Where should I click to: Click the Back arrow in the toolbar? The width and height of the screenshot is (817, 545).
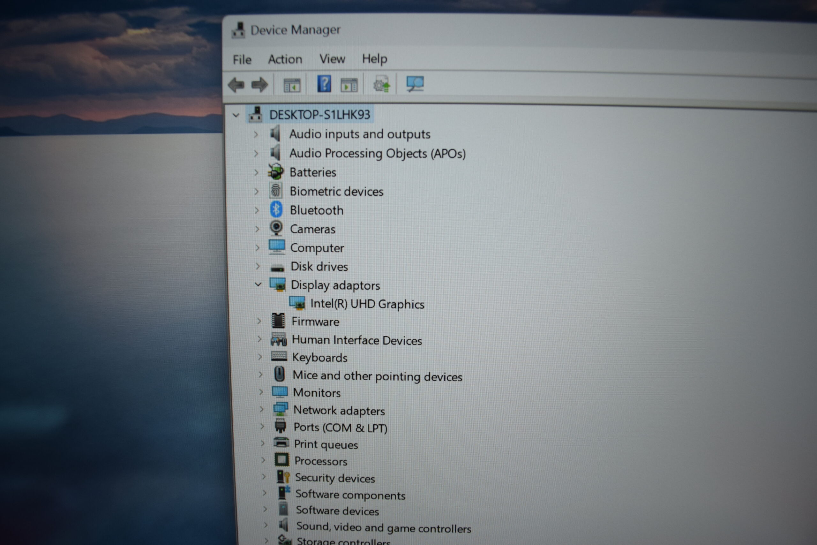coord(236,85)
